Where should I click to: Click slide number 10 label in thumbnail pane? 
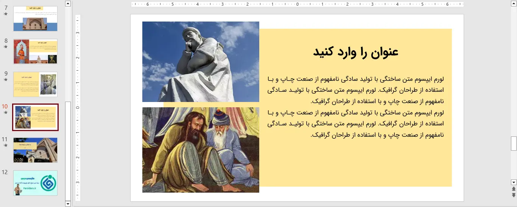(5, 107)
